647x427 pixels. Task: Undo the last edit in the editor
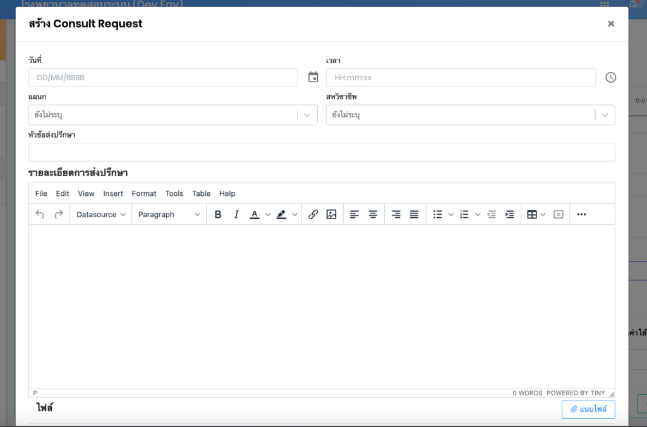40,214
